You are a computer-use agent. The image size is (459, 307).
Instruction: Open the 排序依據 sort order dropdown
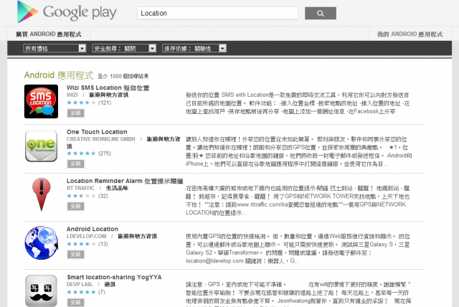[194, 48]
